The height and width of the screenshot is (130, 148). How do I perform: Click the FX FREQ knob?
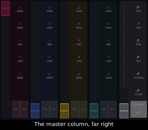click(x=138, y=74)
